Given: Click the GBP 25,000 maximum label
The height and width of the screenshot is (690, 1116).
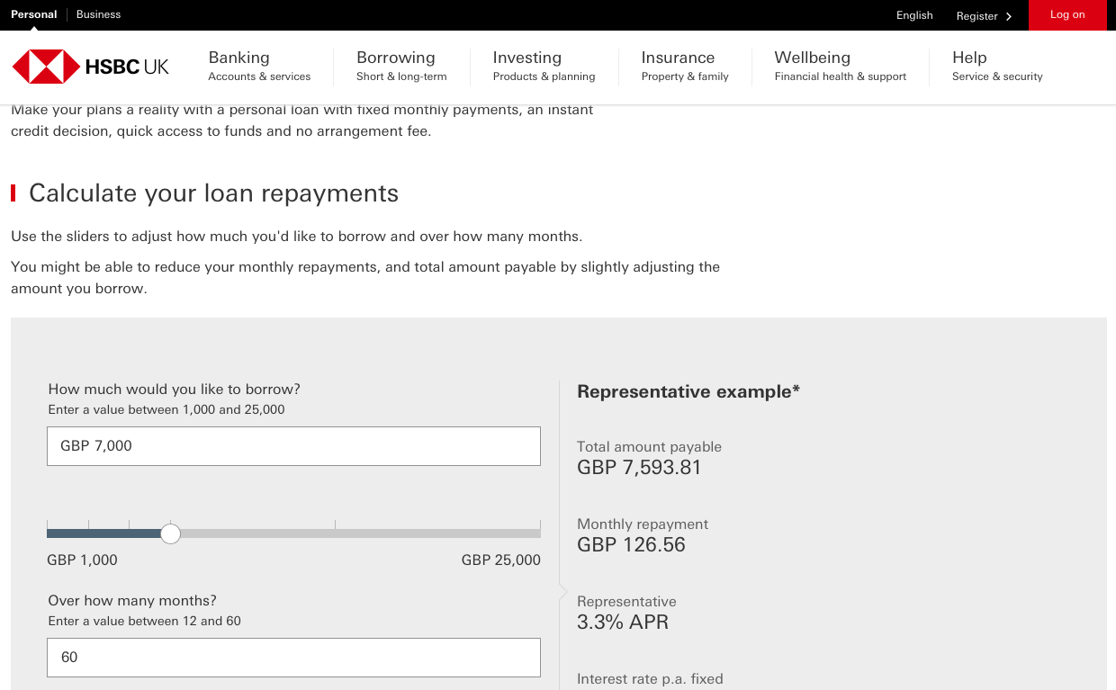Looking at the screenshot, I should pyautogui.click(x=501, y=560).
